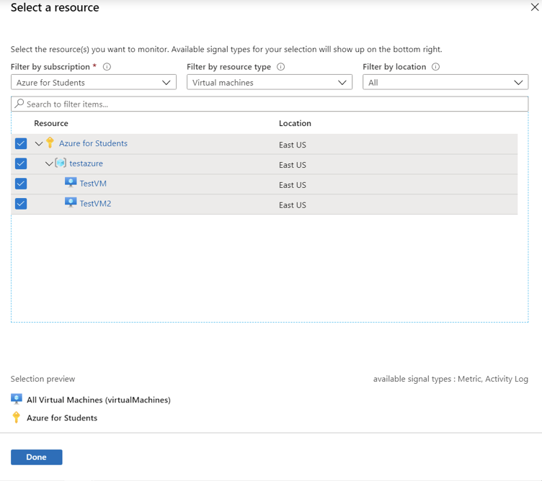Toggle the TestVM2 checkbox
The height and width of the screenshot is (481, 542).
[21, 203]
